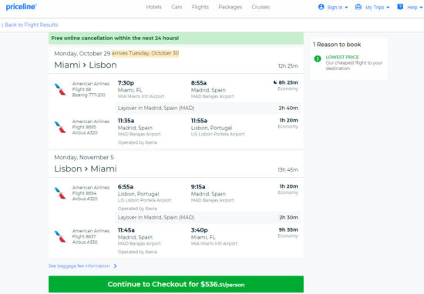Go to the Cars section
424x294 pixels.
click(177, 7)
